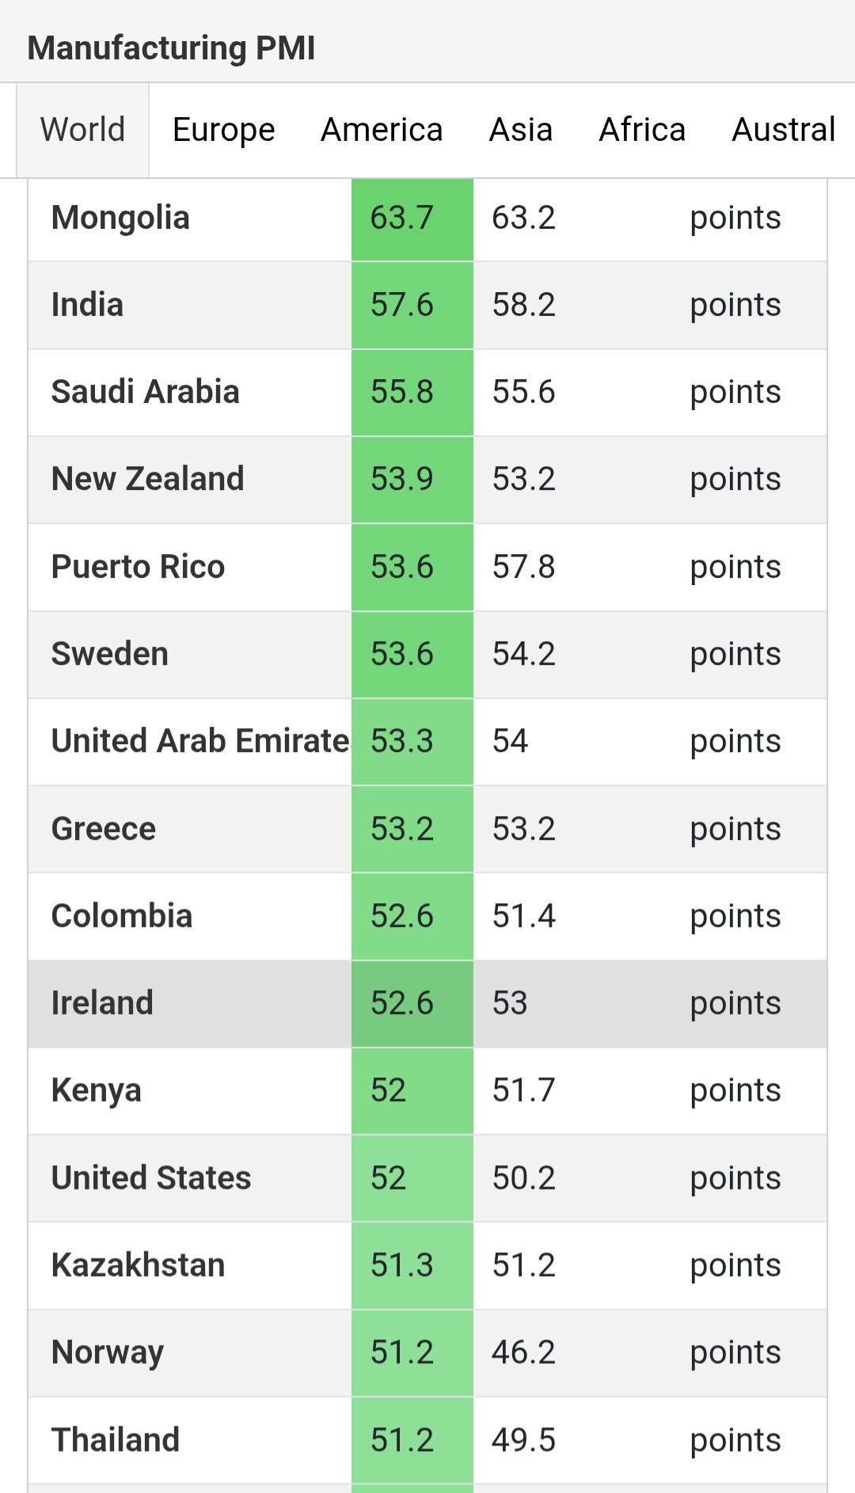Open the America tab
855x1493 pixels.
pyautogui.click(x=381, y=130)
